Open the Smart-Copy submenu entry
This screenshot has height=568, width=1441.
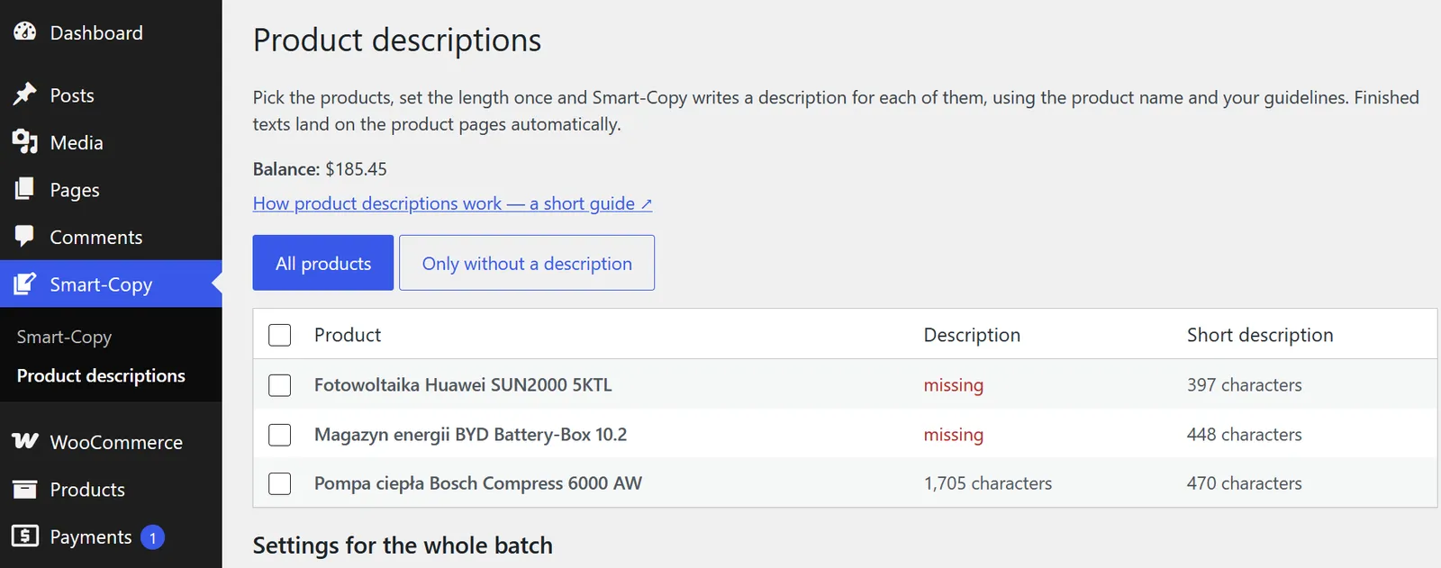64,337
